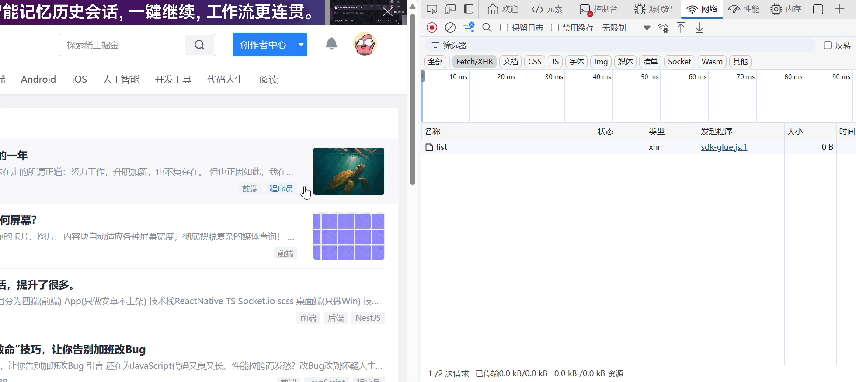The width and height of the screenshot is (856, 382).
Task: Click the 程序员 tag on first article
Action: (x=281, y=189)
